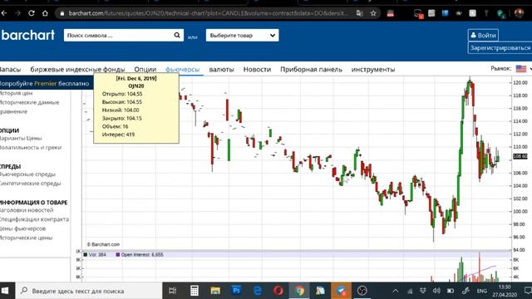
Task: Open the Chrome profile avatar
Action: tap(519, 13)
